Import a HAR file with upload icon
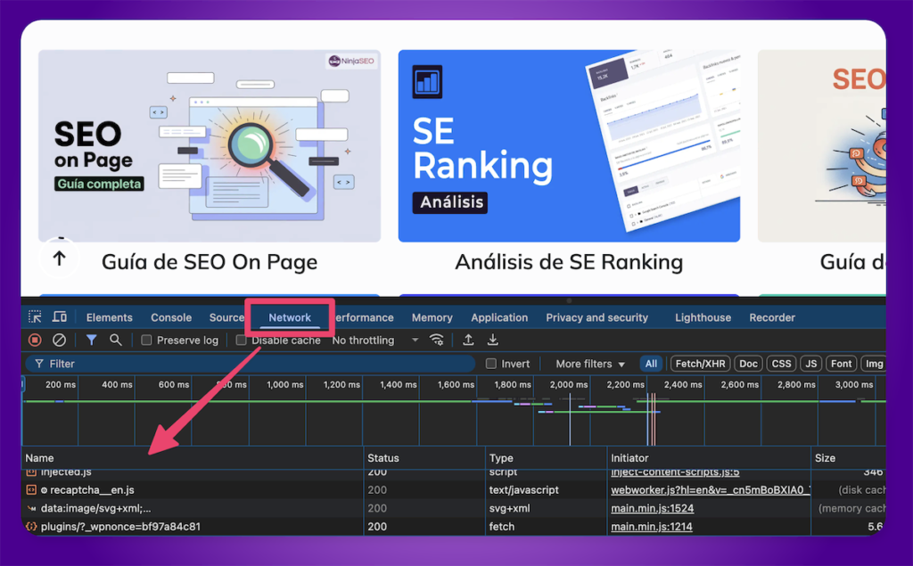Screen dimensions: 913x566 tap(468, 340)
